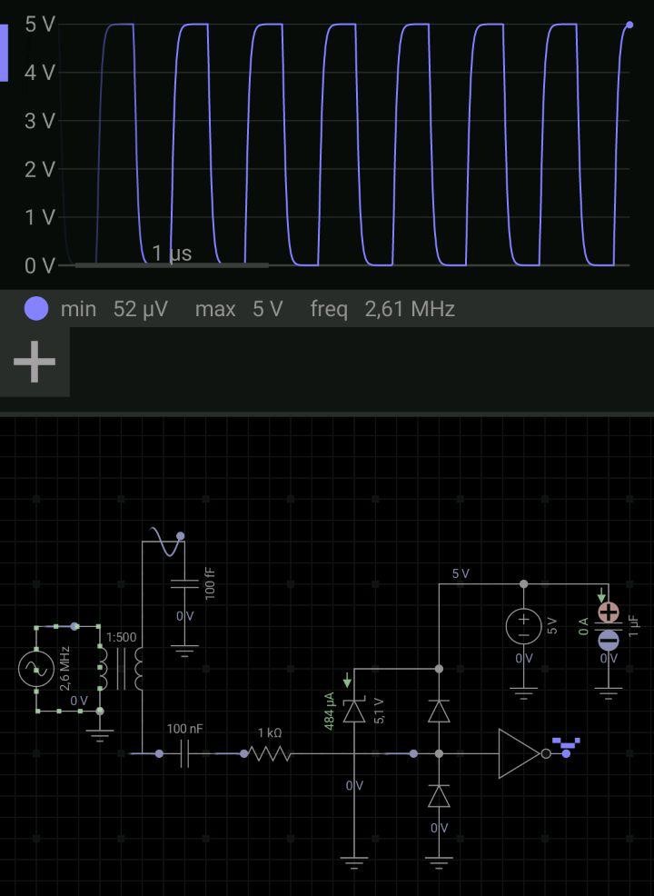Click the logic output indicator after the inverter
Screen dimensions: 654x896
pos(566,748)
